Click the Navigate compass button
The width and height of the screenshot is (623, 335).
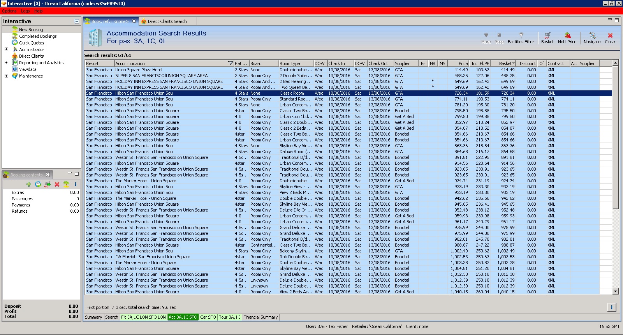pos(592,38)
